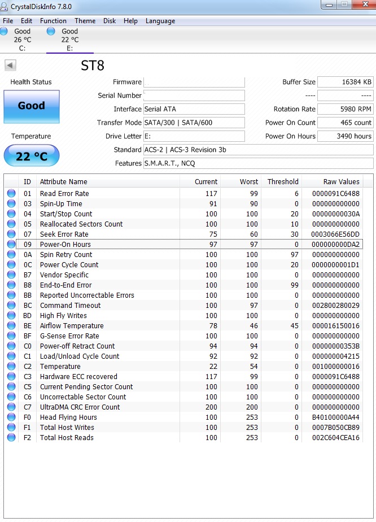Open the Edit menu
Viewport: 376px width, 522px height.
[x=27, y=21]
